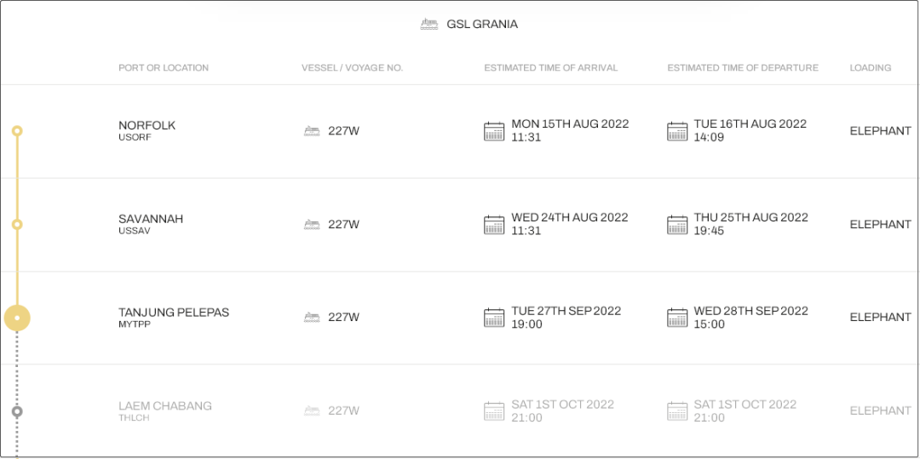
Task: Click the ship icon beside GSL GRANIA
Action: [x=429, y=24]
